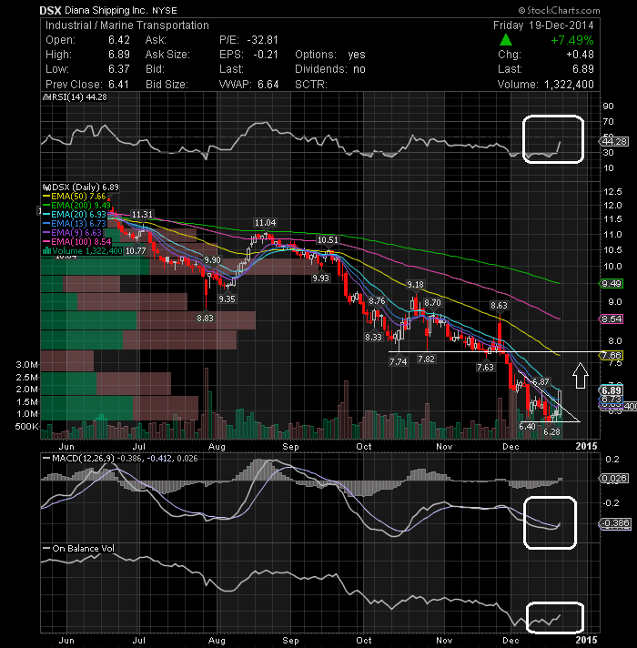Click the 8.63 peak price label
The image size is (637, 648).
pyautogui.click(x=499, y=306)
